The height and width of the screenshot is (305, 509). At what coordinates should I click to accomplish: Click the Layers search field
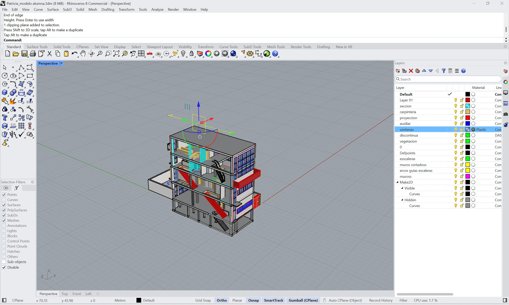pos(448,79)
